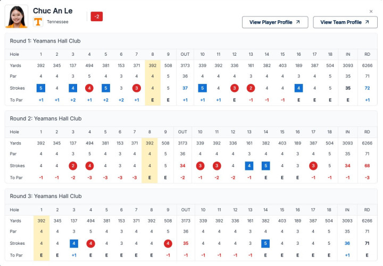Click the Round 1 total score 72
Image resolution: width=383 pixels, height=266 pixels.
click(367, 88)
